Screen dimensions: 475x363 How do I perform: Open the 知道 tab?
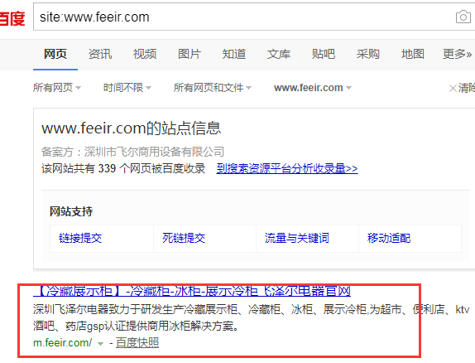point(234,54)
